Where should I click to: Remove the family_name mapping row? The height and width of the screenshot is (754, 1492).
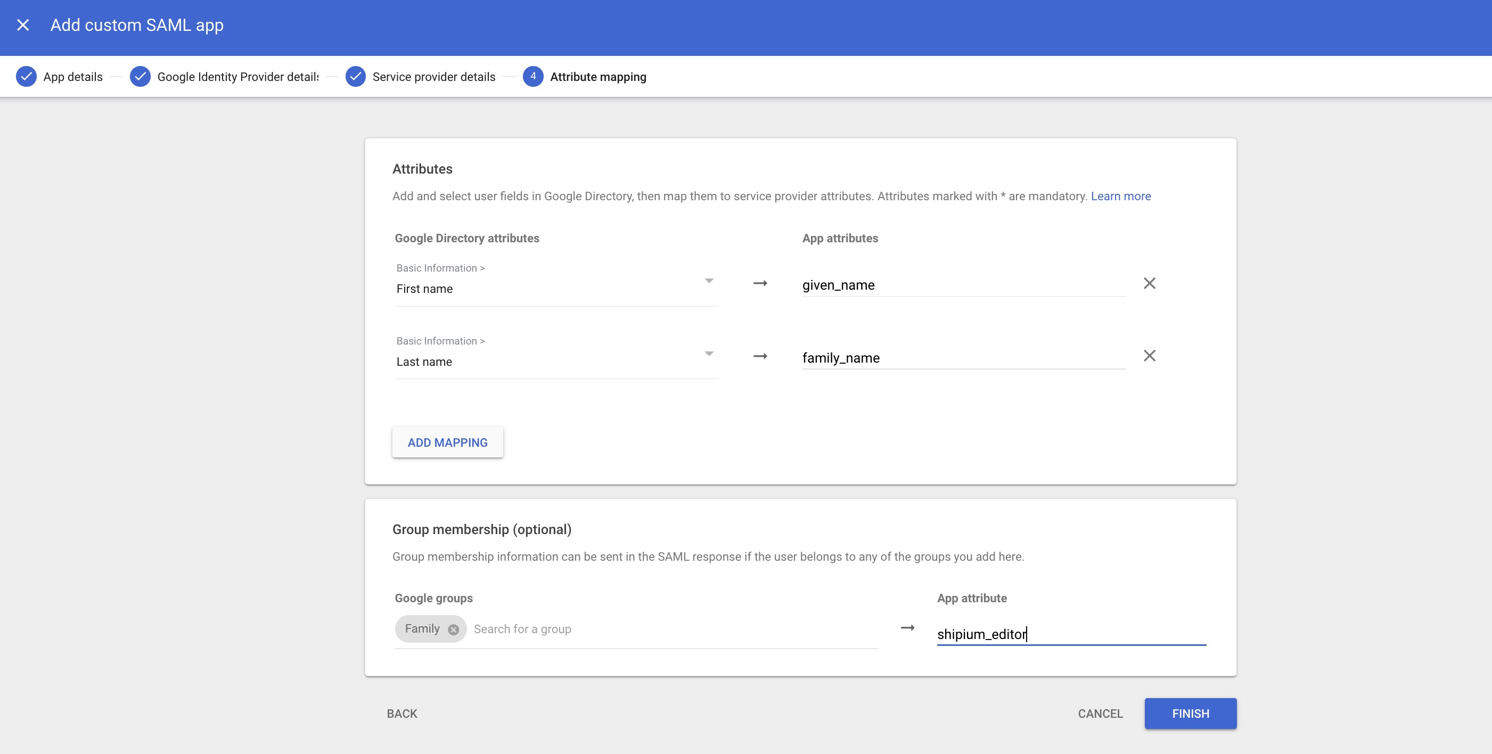[1149, 356]
